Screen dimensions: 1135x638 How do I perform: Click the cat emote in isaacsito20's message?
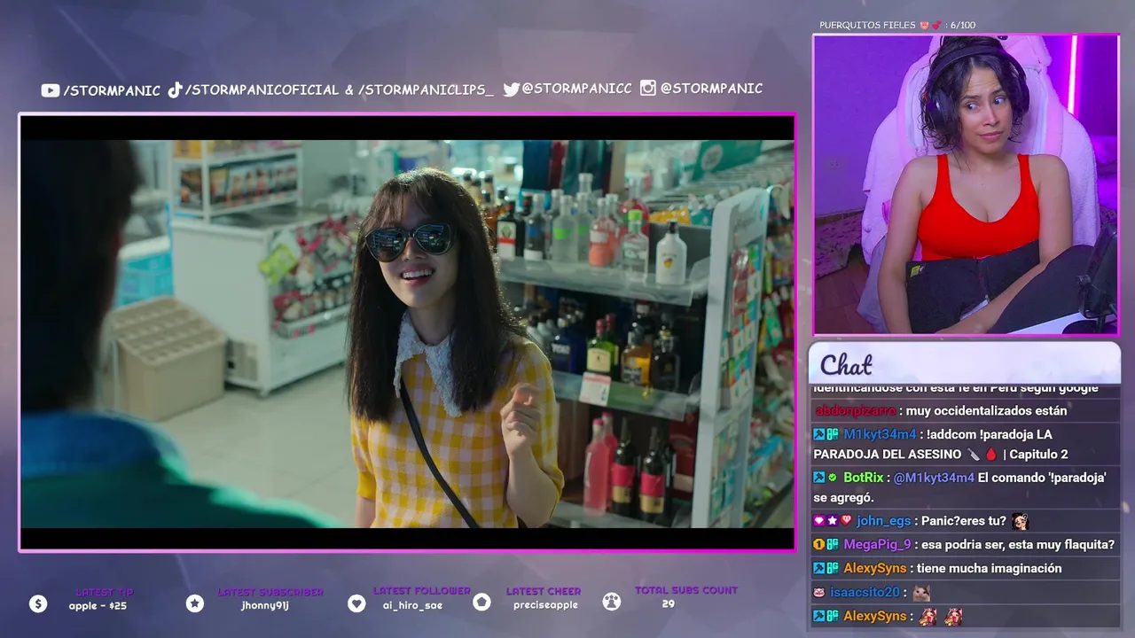(x=922, y=593)
